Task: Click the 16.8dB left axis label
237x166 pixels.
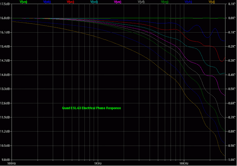Action: pos(5,18)
